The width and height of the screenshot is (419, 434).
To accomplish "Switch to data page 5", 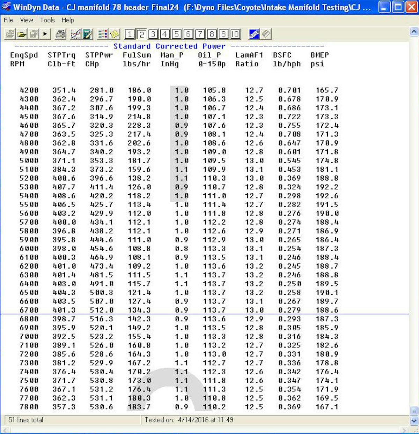I will click(x=177, y=34).
